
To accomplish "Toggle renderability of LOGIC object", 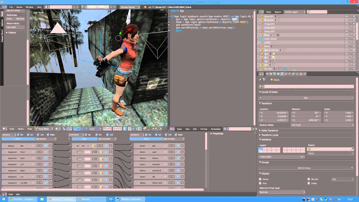I will (354, 43).
